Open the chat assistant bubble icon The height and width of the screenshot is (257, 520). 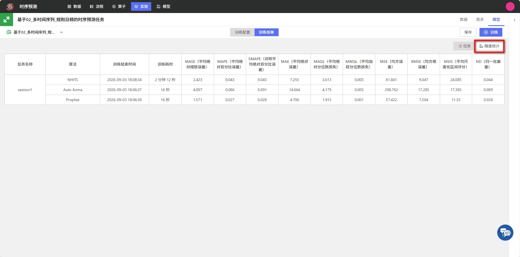click(505, 233)
